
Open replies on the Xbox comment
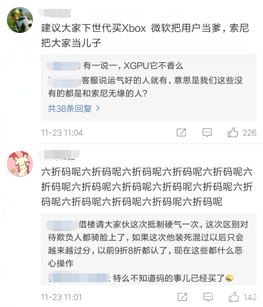coord(207,133)
